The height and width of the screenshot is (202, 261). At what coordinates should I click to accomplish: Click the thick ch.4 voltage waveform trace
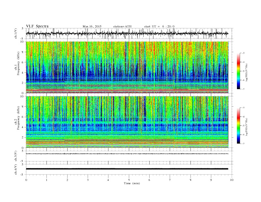(x=127, y=169)
